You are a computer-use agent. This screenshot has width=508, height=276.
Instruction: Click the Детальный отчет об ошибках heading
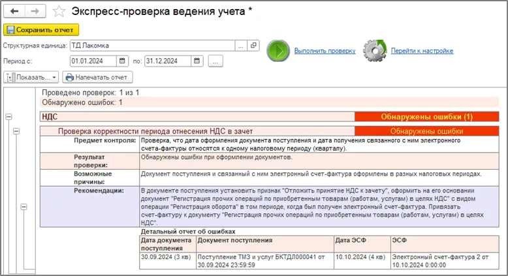188,232
